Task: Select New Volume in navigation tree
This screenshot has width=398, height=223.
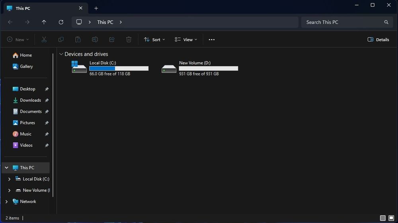Action: [33, 190]
